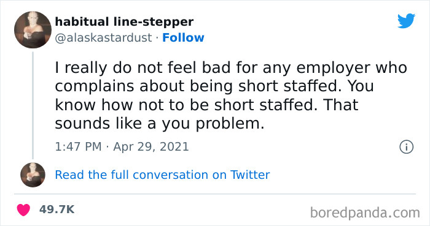The height and width of the screenshot is (226, 430).
Task: Follow the @alaskastardust account
Action: [x=183, y=38]
